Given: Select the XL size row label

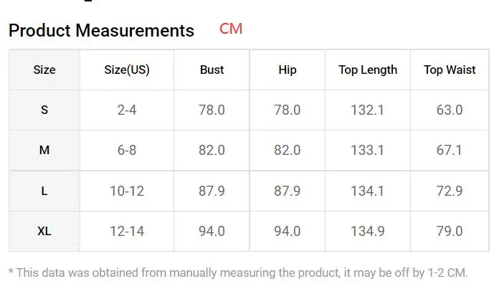Looking at the screenshot, I should point(44,231).
